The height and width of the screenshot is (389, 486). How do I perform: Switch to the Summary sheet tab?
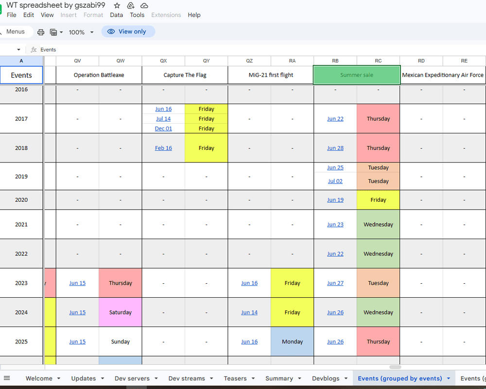click(x=279, y=378)
